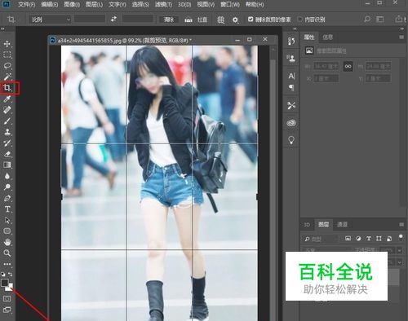Open the Paragraph panel icon

point(291,87)
